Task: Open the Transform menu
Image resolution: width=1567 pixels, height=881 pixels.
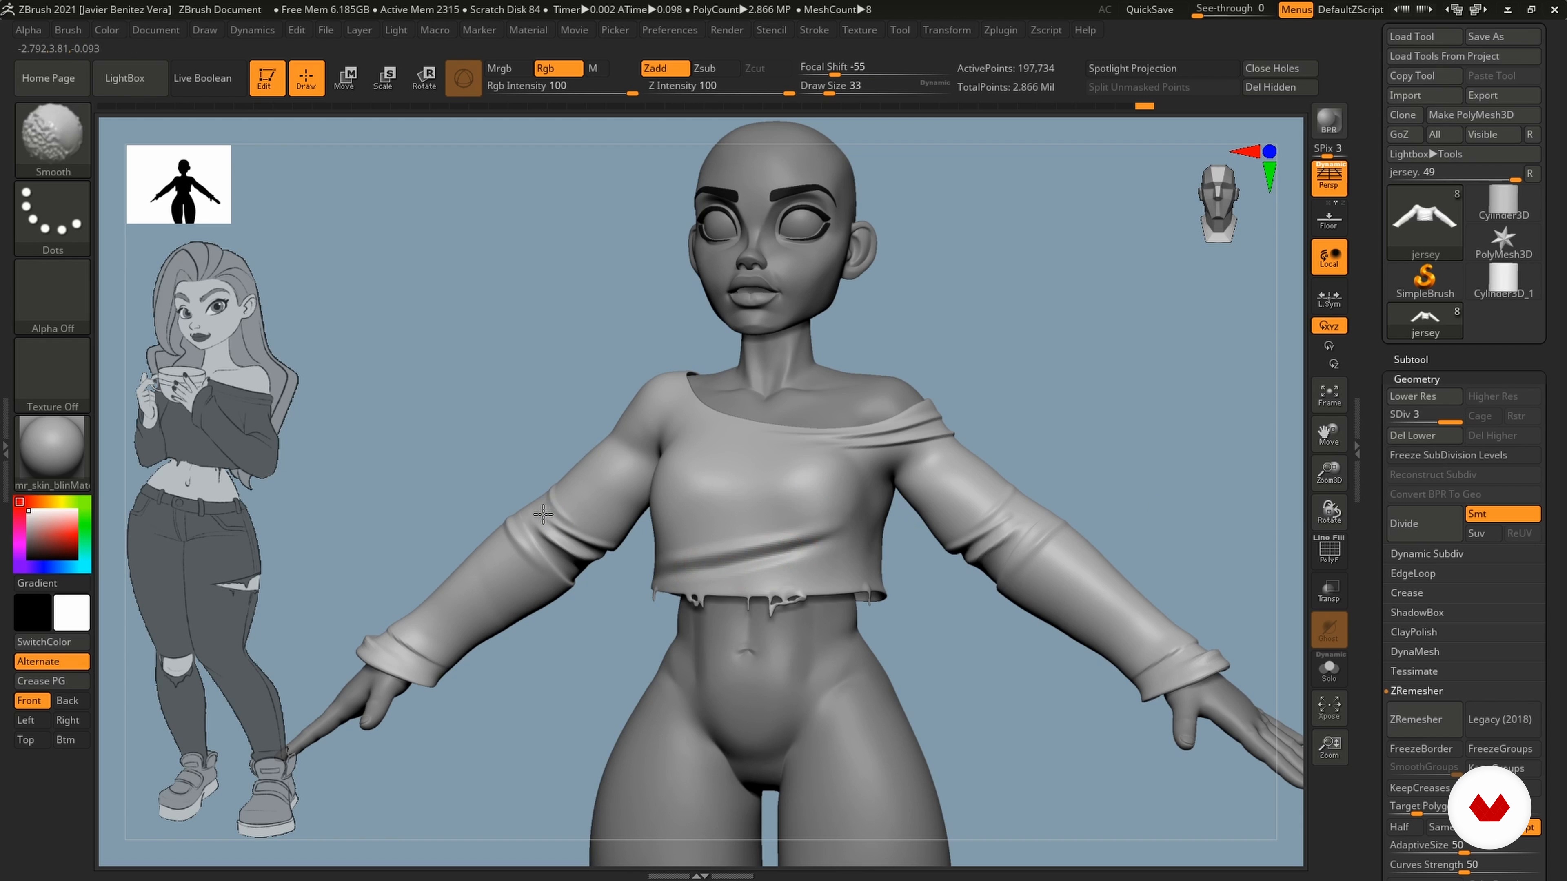Action: pos(947,30)
